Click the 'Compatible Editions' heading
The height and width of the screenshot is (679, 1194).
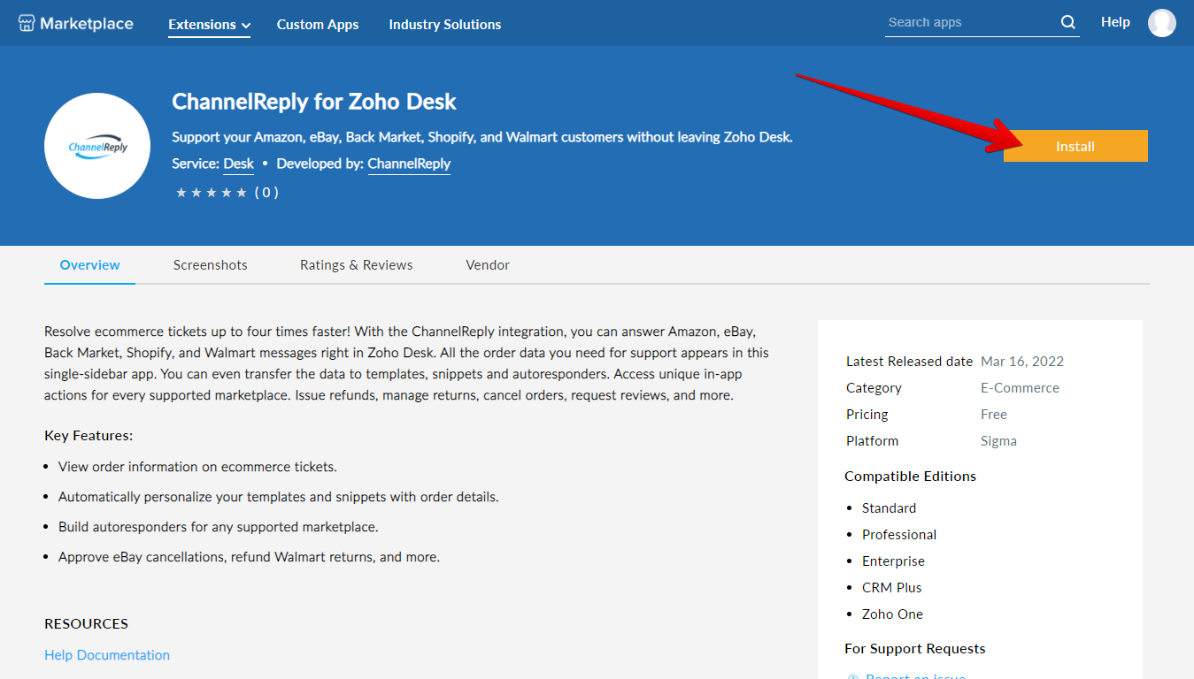coord(910,477)
